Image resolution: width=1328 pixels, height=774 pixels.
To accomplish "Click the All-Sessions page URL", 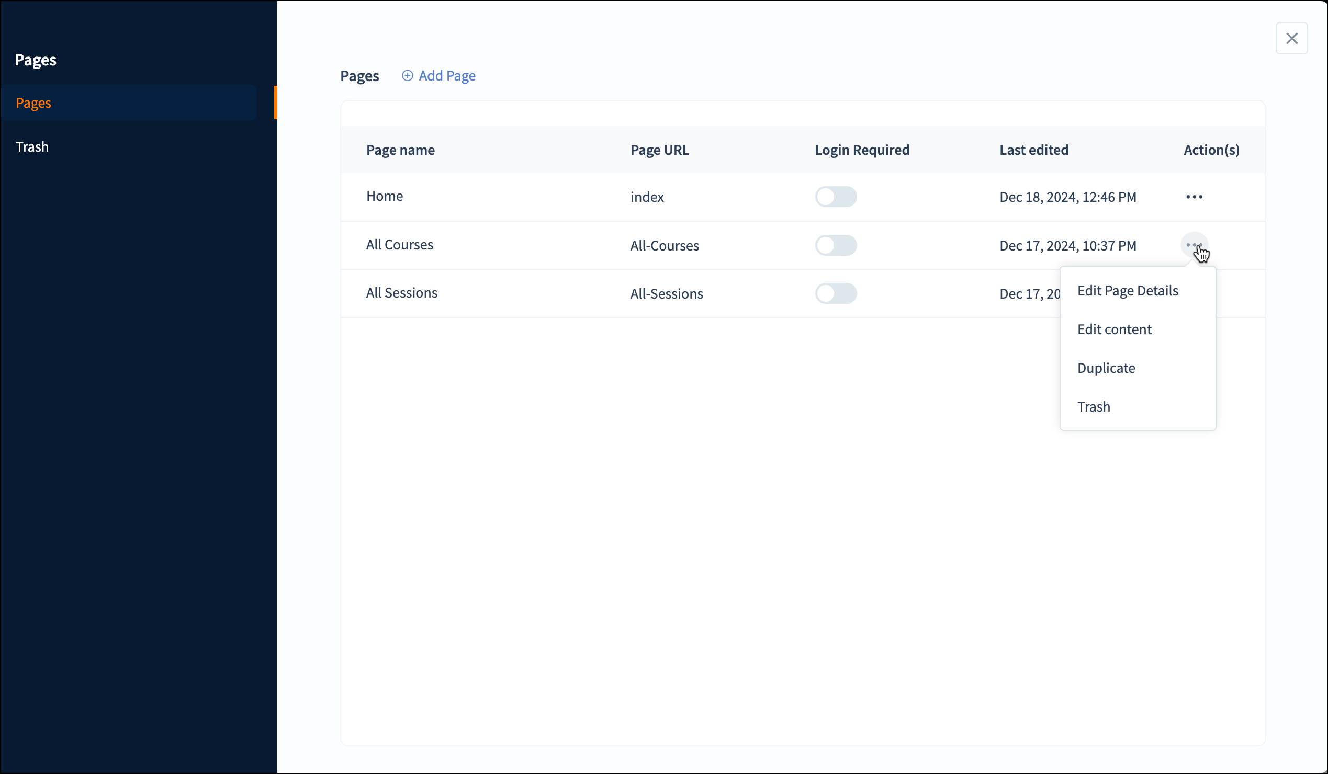I will click(666, 294).
